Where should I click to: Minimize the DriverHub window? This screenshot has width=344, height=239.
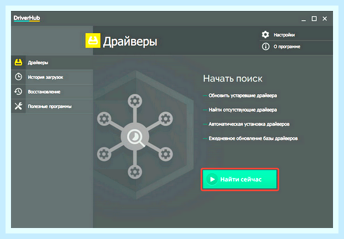(x=303, y=19)
